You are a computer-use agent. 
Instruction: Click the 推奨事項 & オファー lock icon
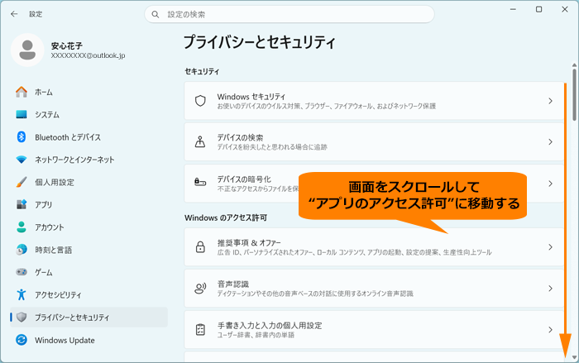tap(200, 247)
